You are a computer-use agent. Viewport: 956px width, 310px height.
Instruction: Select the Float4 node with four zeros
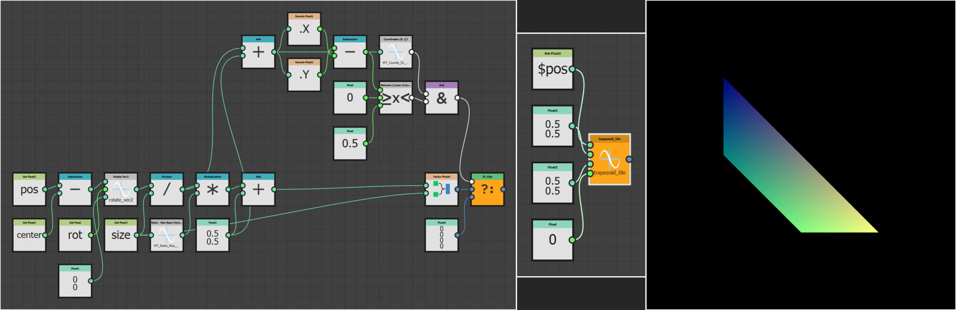(442, 235)
